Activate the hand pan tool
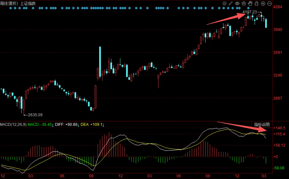 click(250, 3)
